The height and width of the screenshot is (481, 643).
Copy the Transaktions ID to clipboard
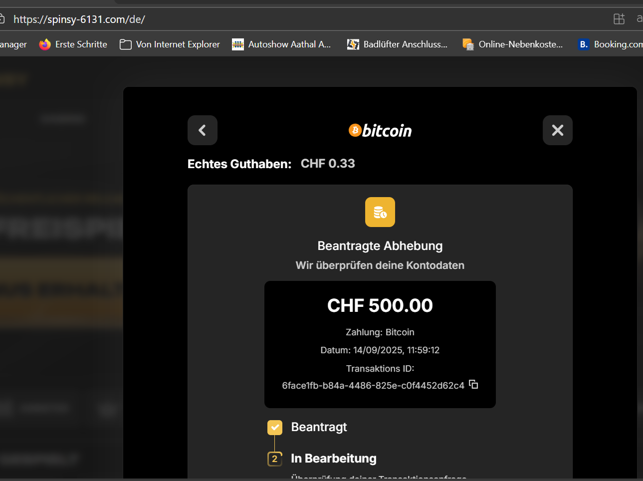point(473,384)
